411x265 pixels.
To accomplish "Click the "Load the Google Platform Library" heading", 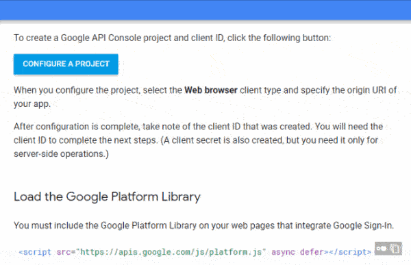I will (x=107, y=197).
